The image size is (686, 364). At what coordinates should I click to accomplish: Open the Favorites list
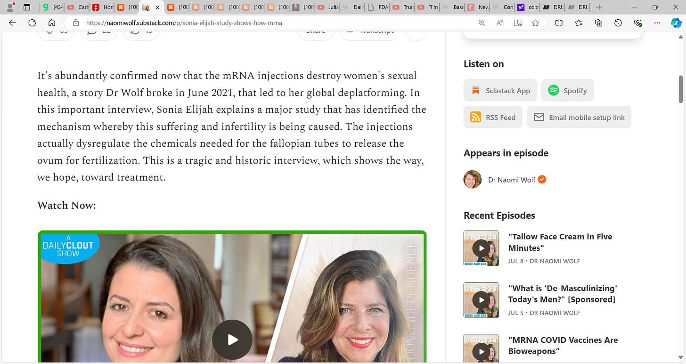(x=579, y=23)
